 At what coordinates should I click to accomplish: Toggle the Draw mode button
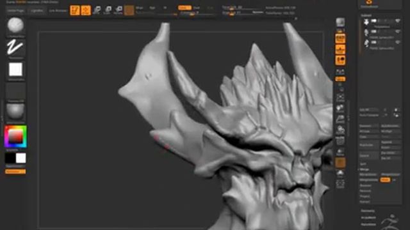(x=86, y=10)
